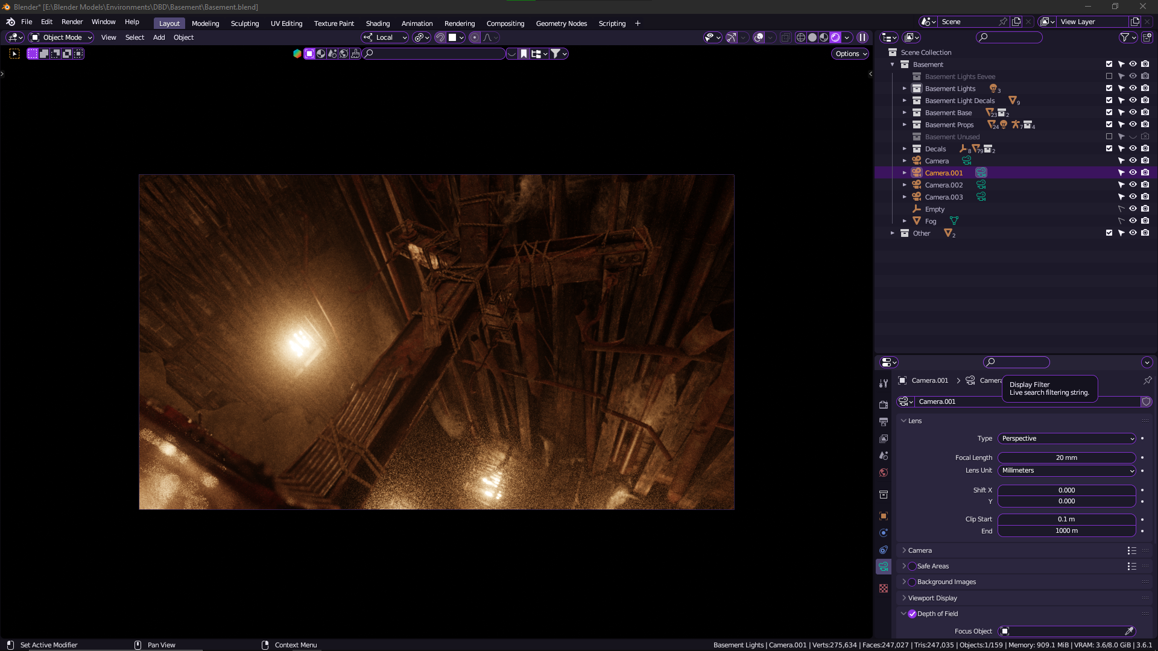Switch viewport shading to Wireframe
Screen dimensions: 1158x651
click(x=801, y=37)
